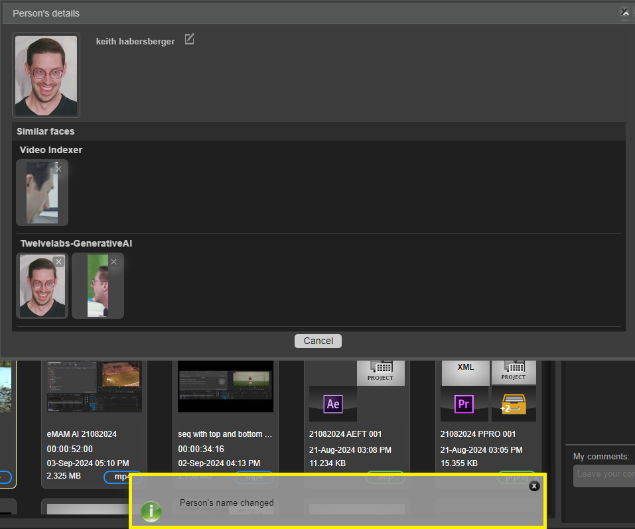The height and width of the screenshot is (529, 635).
Task: Click the Person's details dialog title
Action: pos(46,13)
